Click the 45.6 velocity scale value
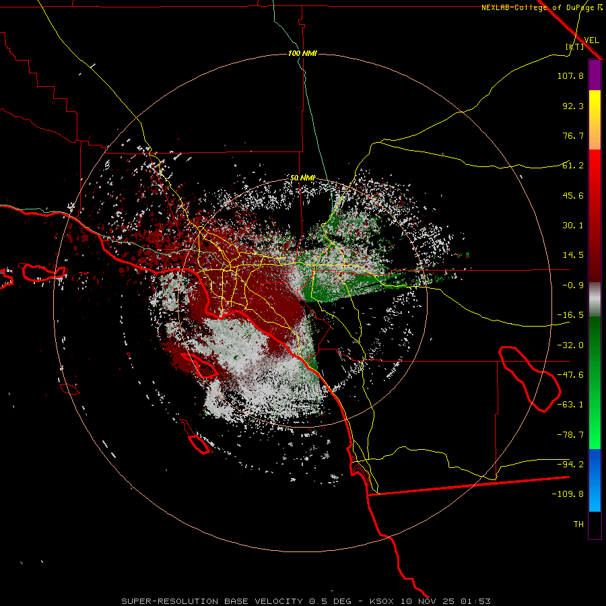This screenshot has width=606, height=606. 573,195
